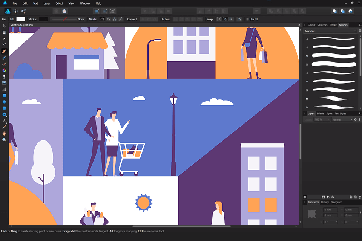Toggle the lock icon in the Layers panel
Image resolution: width=362 pixels, height=241 pixels.
pyautogui.click(x=359, y=119)
